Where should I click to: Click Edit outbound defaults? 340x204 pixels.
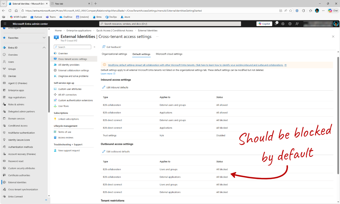tap(116, 152)
